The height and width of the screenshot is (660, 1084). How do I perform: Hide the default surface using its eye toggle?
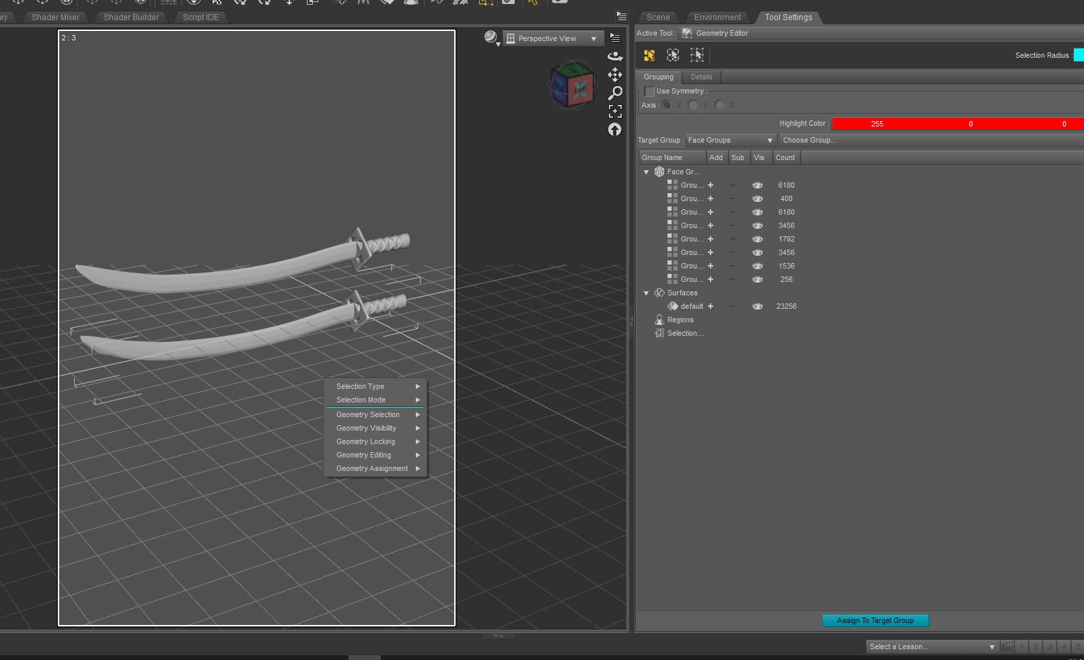click(757, 306)
